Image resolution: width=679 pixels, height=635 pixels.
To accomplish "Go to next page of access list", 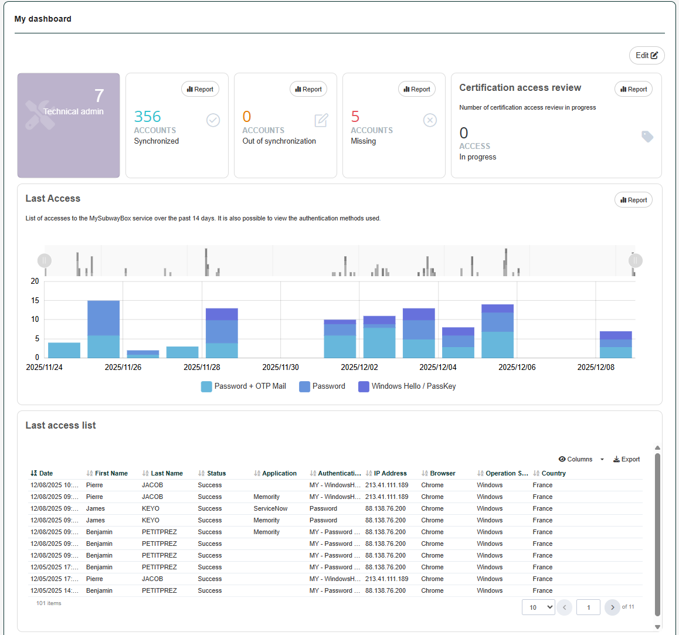I will click(x=612, y=607).
